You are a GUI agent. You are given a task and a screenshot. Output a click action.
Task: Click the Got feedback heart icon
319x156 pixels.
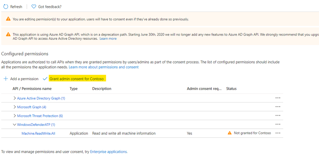coord(34,6)
